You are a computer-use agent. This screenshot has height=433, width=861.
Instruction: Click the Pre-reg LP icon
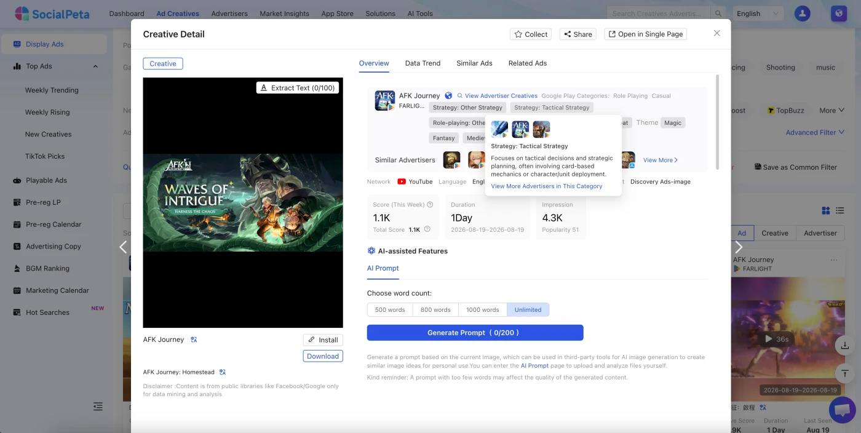(x=17, y=202)
